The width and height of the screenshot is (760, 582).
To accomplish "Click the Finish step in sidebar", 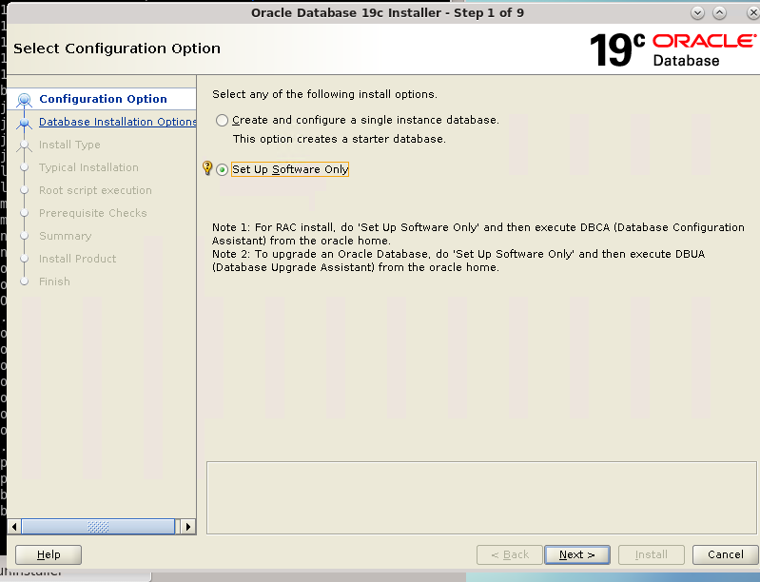I will coord(54,281).
